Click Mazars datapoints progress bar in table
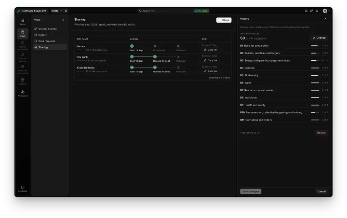347x218 pixels. click(80, 50)
